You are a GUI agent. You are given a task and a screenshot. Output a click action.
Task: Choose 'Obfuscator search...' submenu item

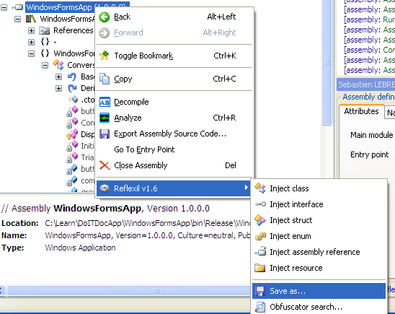click(319, 307)
